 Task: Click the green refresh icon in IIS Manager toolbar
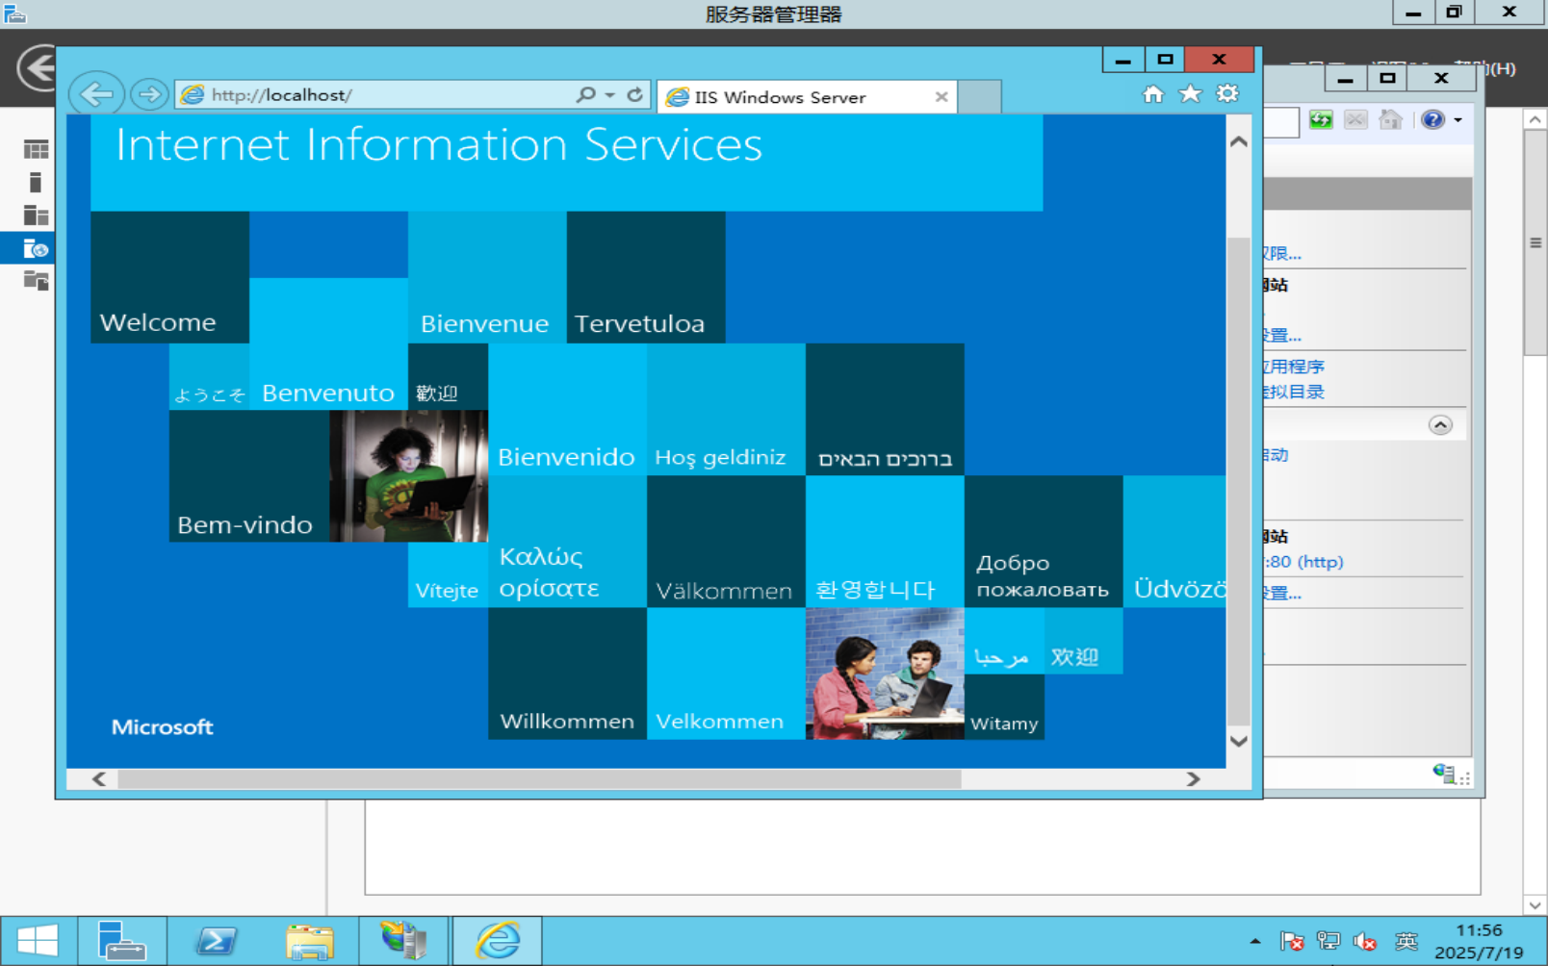point(1321,119)
